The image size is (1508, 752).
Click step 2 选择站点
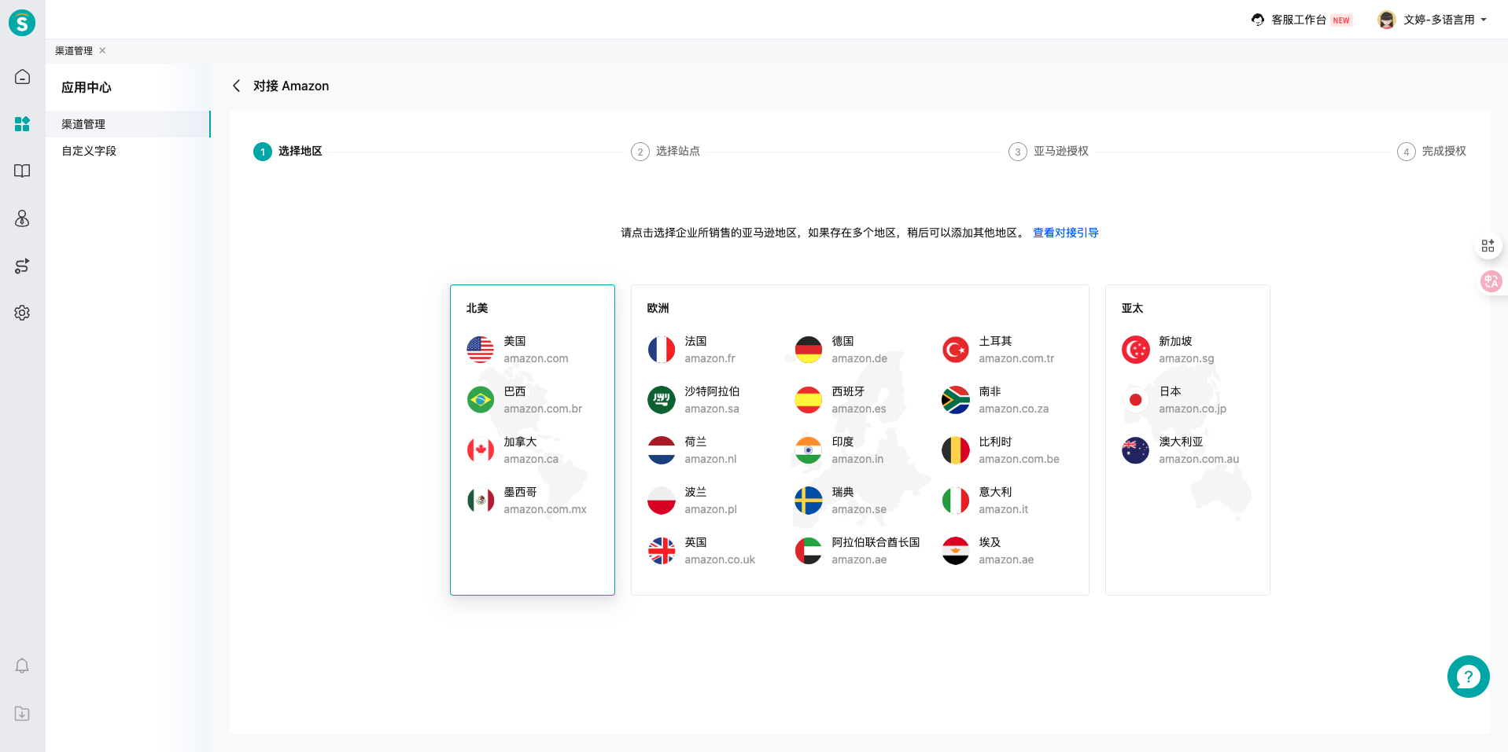click(666, 151)
